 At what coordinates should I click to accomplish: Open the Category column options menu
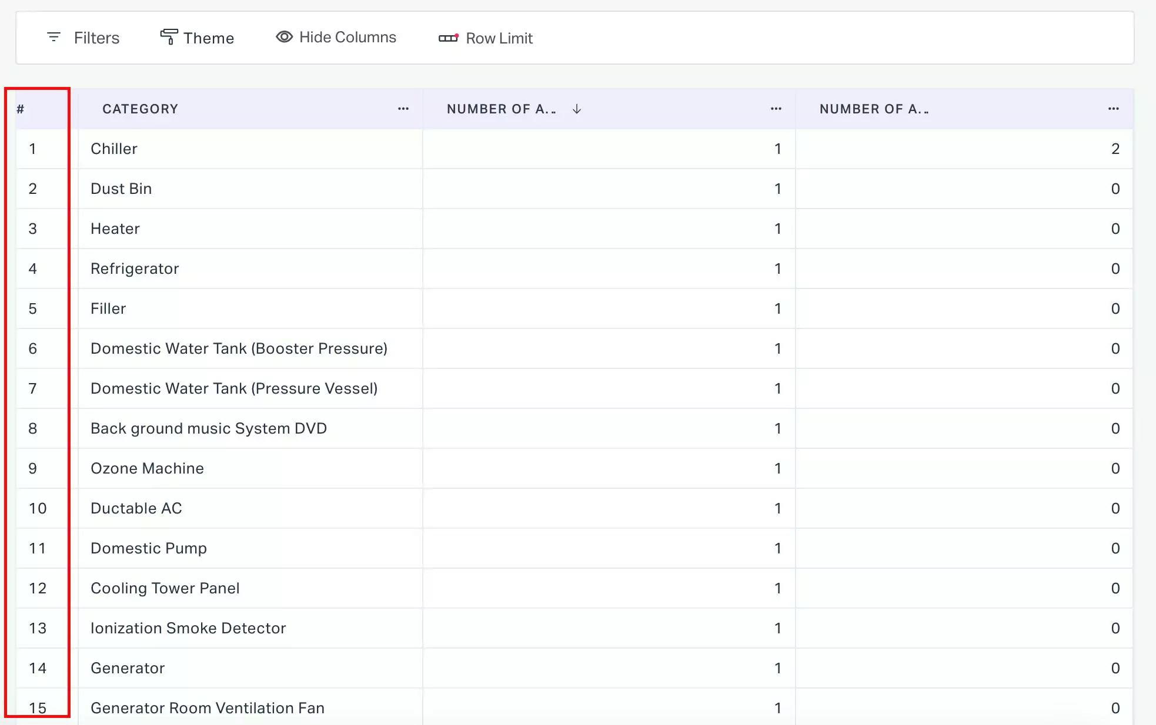coord(403,109)
